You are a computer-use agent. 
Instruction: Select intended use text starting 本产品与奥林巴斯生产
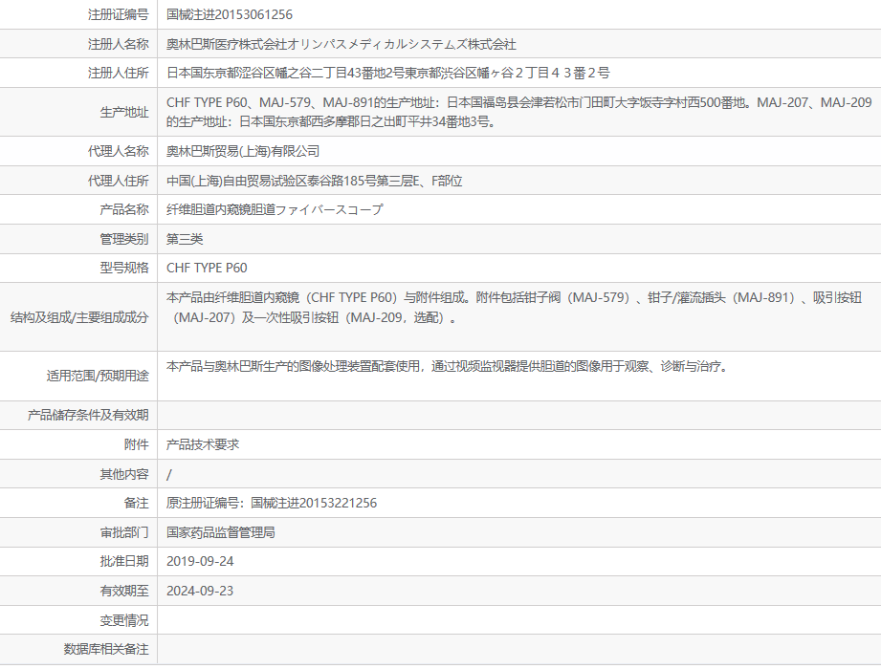coord(448,366)
